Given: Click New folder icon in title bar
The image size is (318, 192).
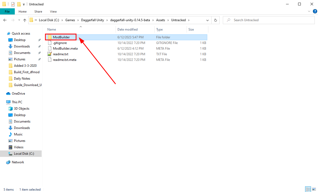Looking at the screenshot, I should click(x=19, y=4).
